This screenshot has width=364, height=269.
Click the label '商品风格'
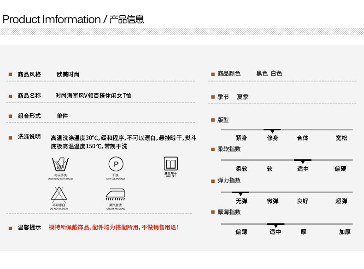29,74
